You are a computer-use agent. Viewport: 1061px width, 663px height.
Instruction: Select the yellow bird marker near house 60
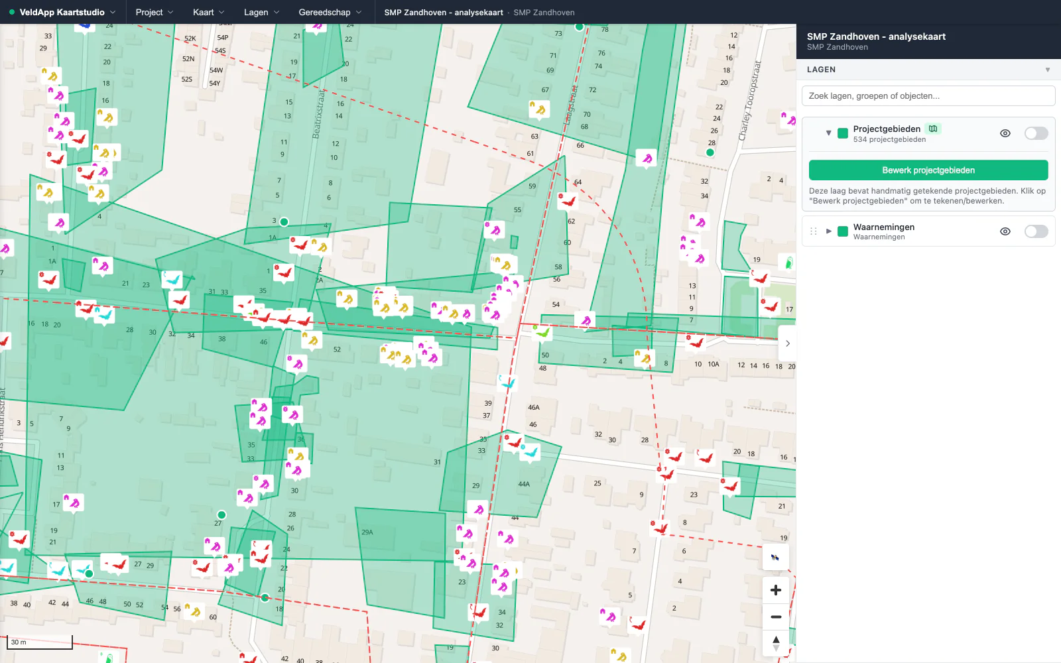pyautogui.click(x=194, y=611)
